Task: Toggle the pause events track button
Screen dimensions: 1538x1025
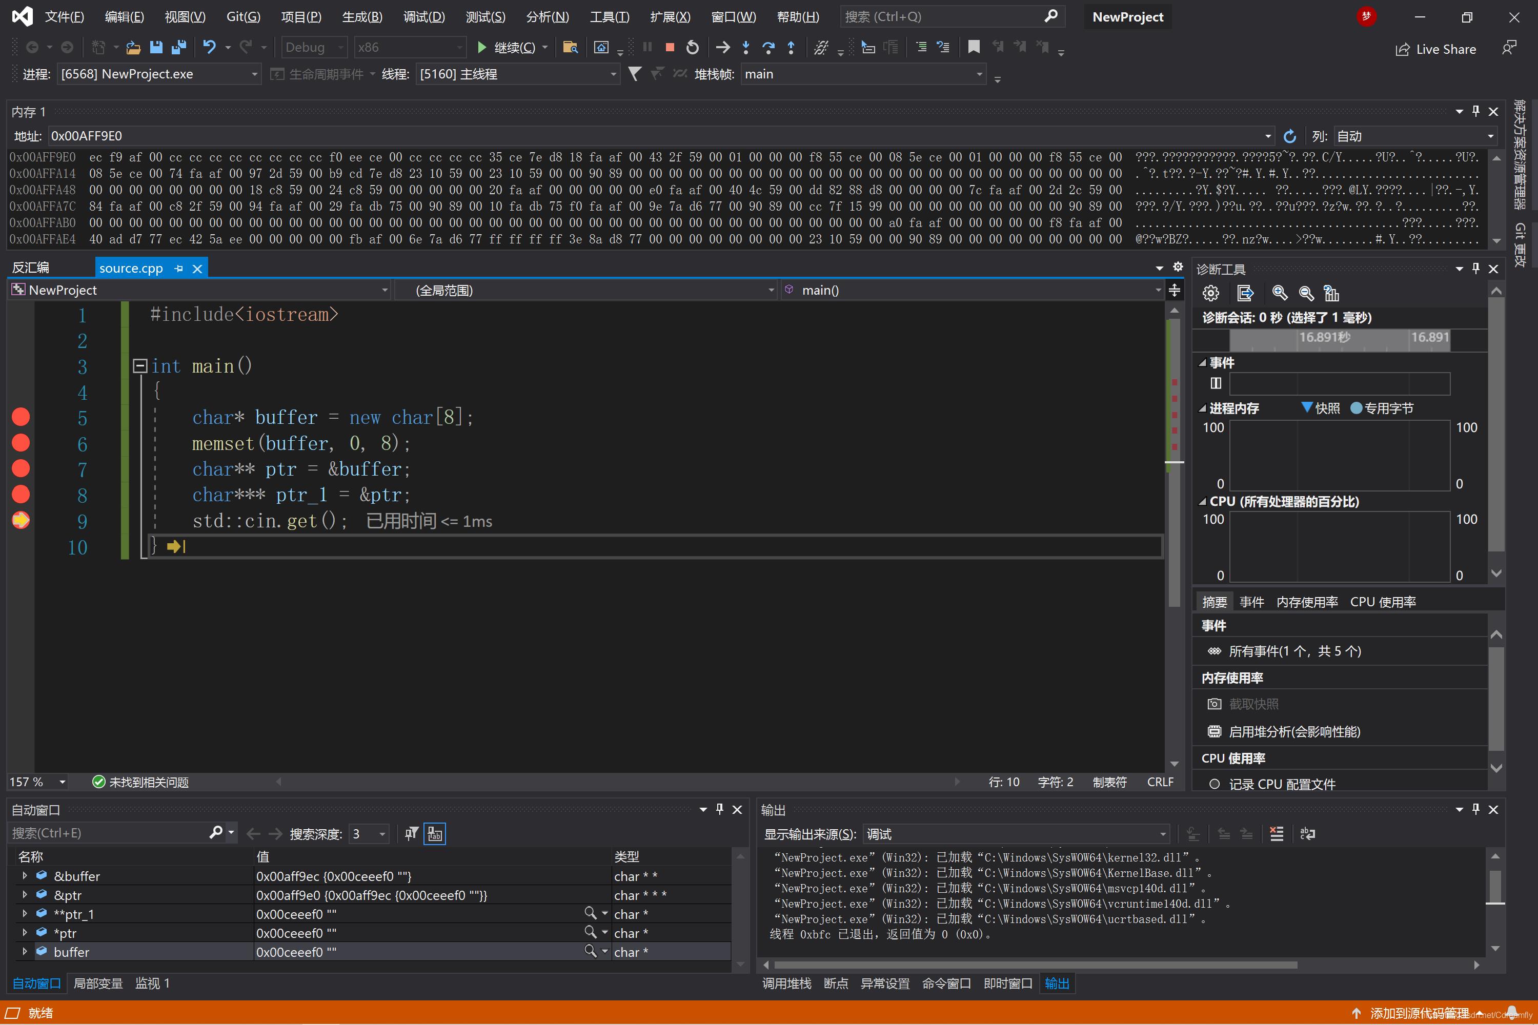Action: pos(1216,383)
